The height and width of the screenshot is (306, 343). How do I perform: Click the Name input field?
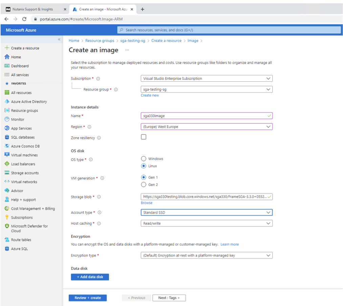(x=203, y=116)
